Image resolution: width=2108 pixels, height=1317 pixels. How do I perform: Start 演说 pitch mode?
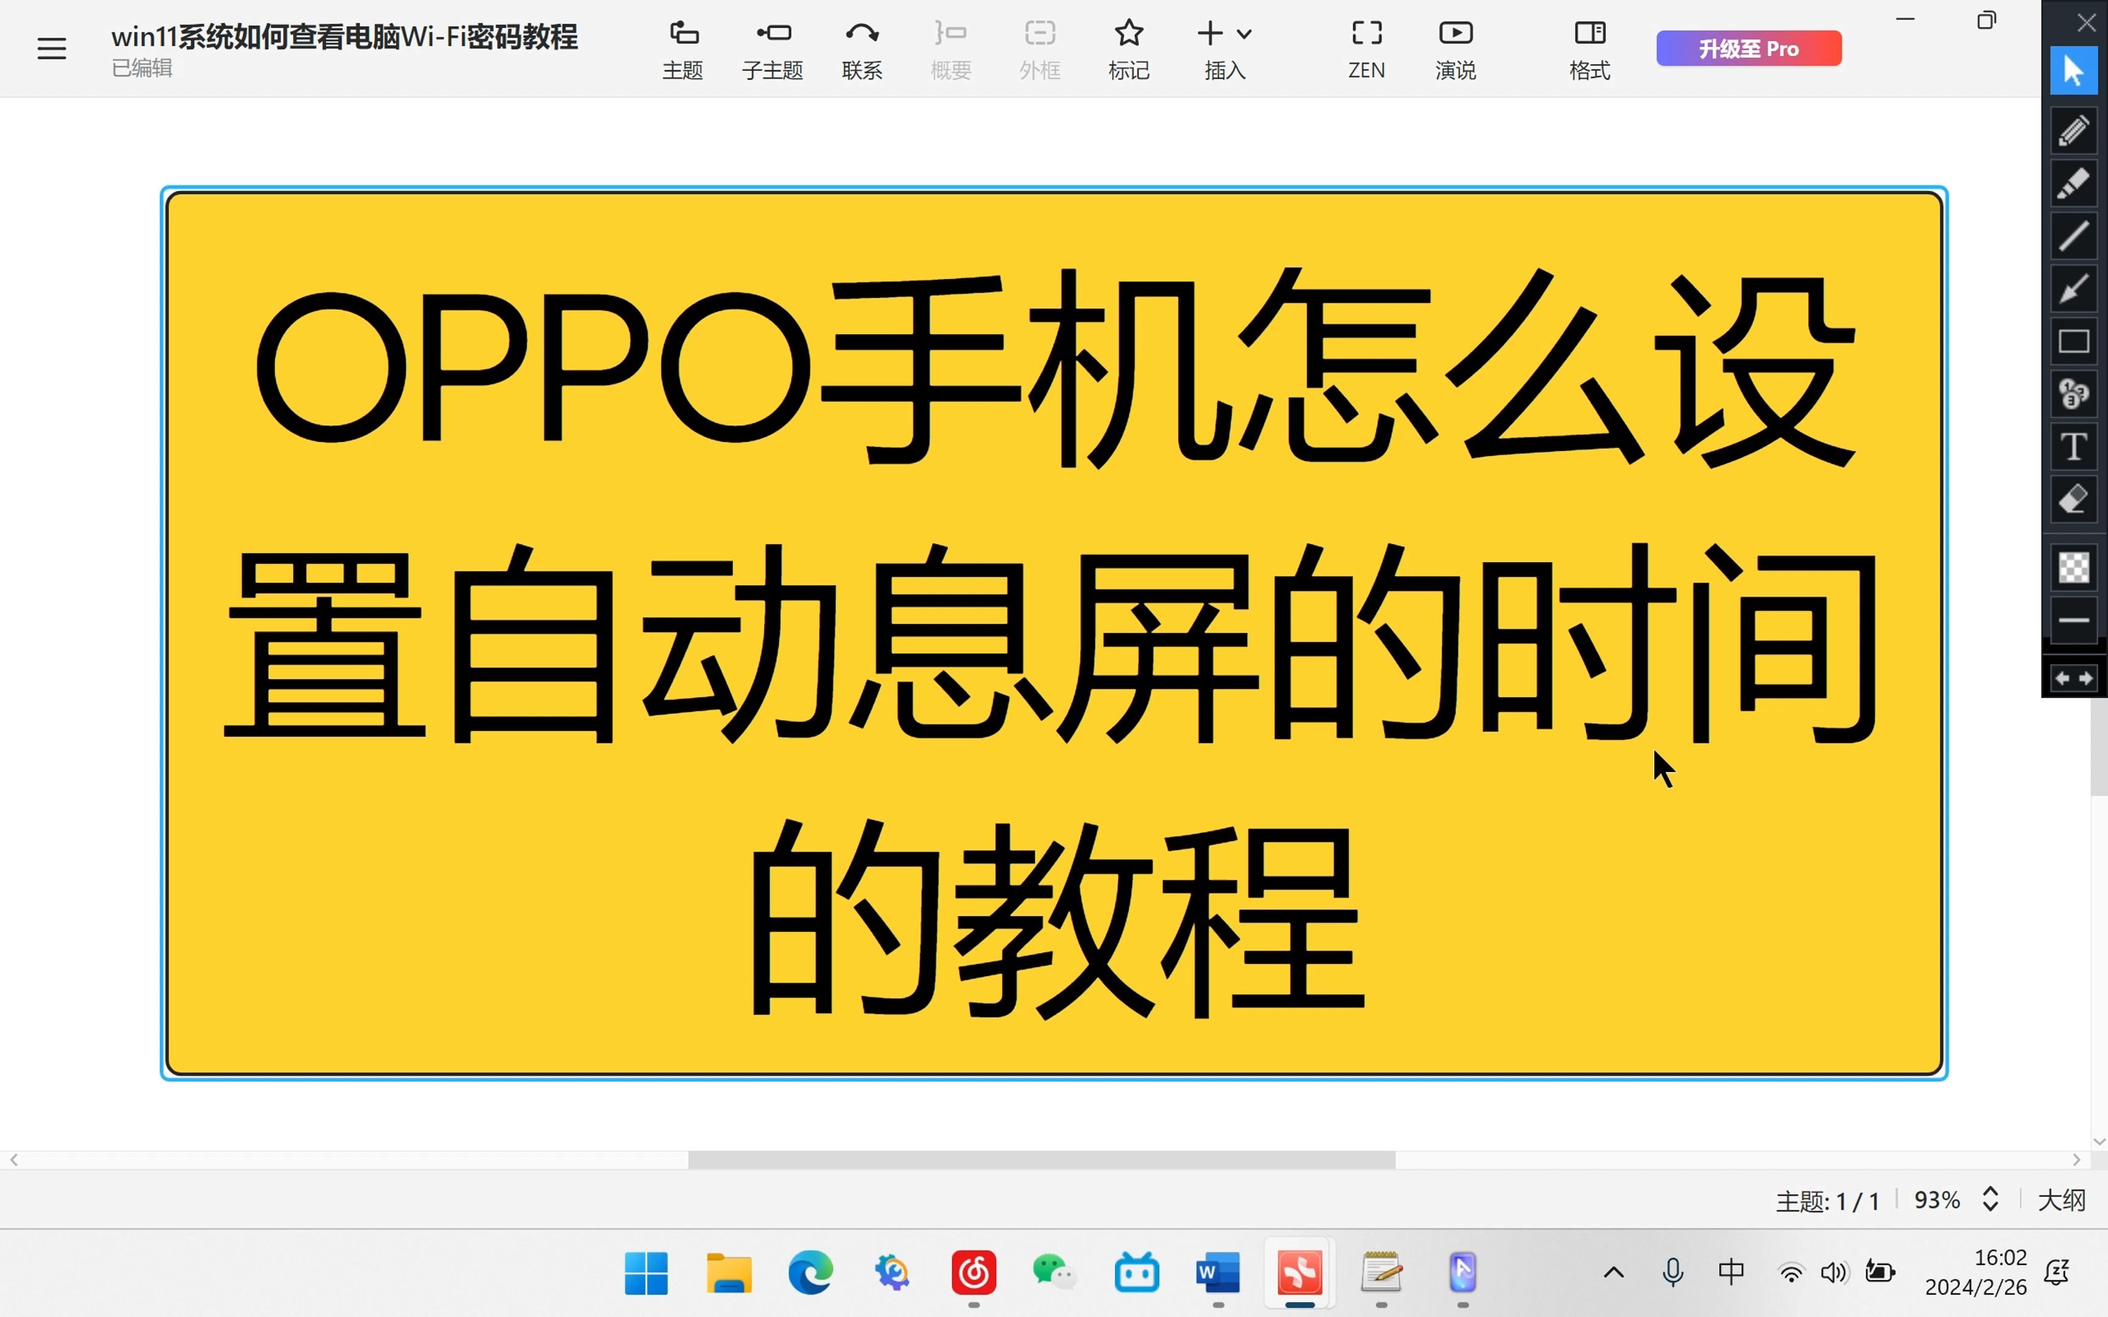pyautogui.click(x=1455, y=49)
